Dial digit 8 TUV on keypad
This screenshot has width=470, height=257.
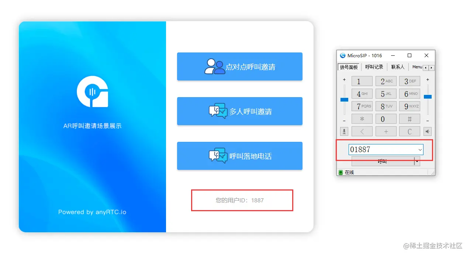point(386,106)
